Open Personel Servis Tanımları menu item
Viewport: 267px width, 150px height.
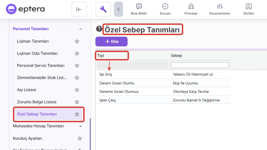(41, 66)
